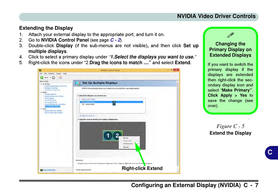The width and height of the screenshot is (278, 196).
Task: Open the Help menu
Action: (65, 74)
